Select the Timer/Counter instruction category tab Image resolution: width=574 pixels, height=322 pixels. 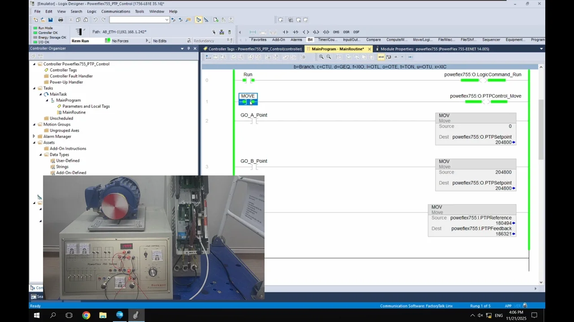click(327, 40)
